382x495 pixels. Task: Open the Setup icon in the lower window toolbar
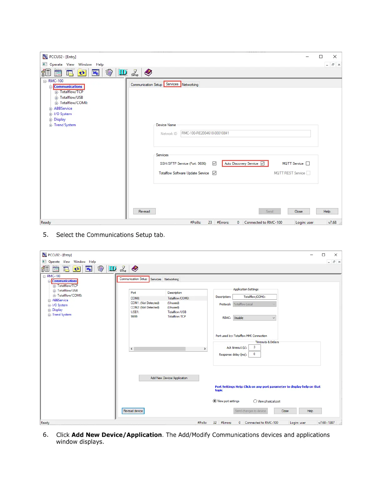click(x=123, y=269)
